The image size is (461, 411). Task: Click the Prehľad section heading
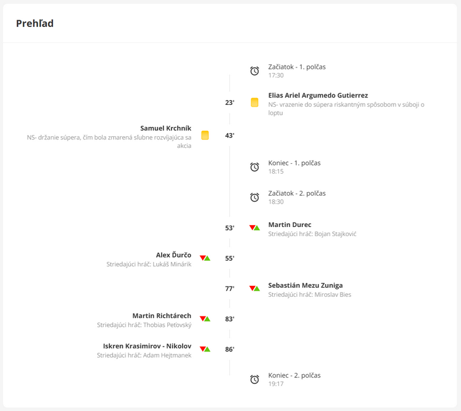click(35, 24)
